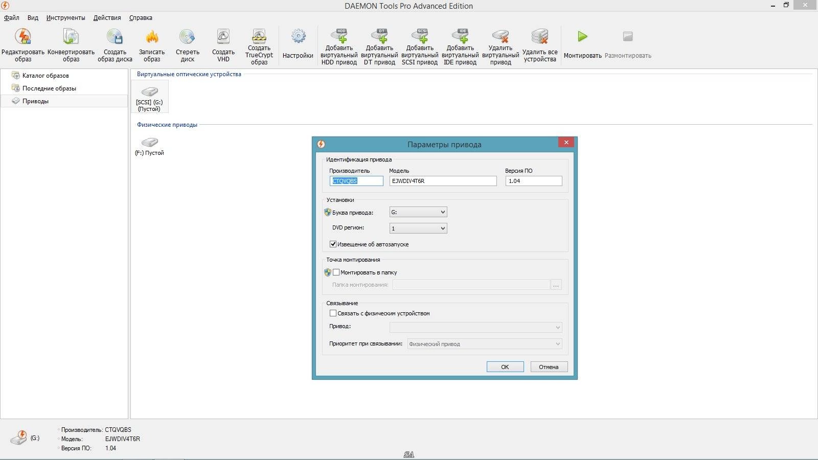Confirm drive parameters with OK
Screen dimensions: 818x460
[x=505, y=367]
